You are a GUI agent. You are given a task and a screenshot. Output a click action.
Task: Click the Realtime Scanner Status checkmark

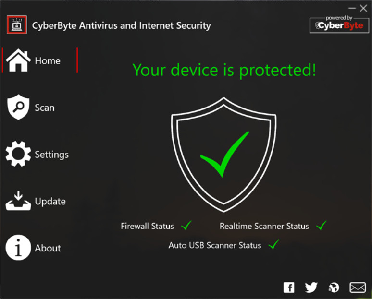[322, 225]
